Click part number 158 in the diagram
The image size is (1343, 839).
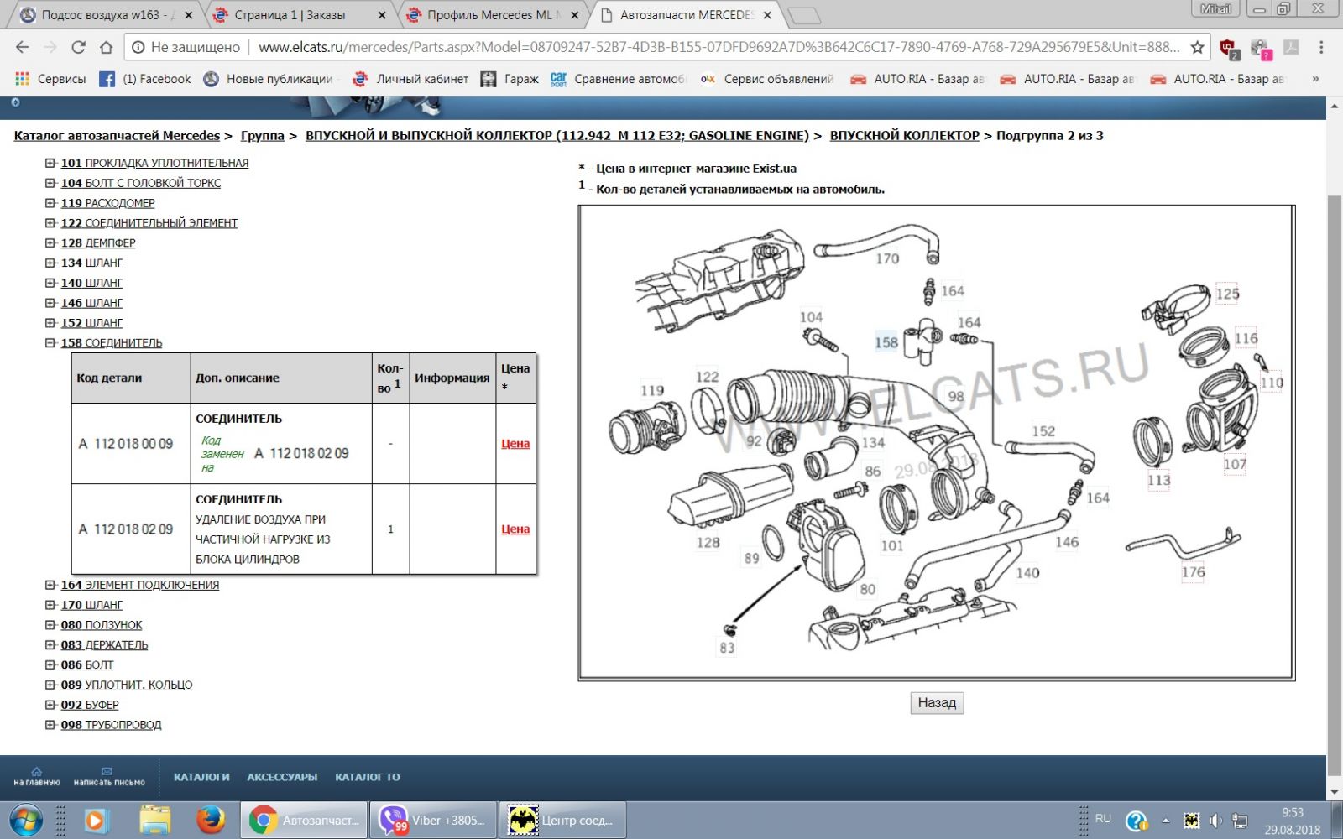click(x=886, y=342)
